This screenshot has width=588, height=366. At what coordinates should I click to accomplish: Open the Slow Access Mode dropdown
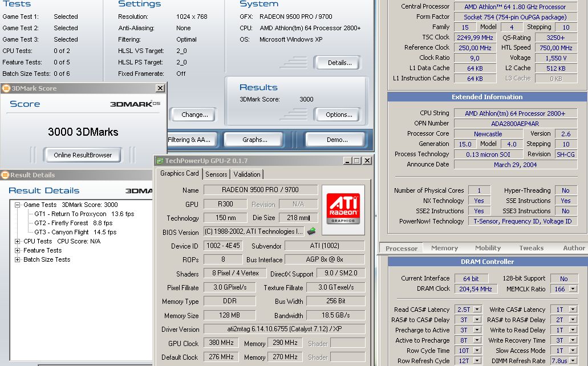pos(573,350)
